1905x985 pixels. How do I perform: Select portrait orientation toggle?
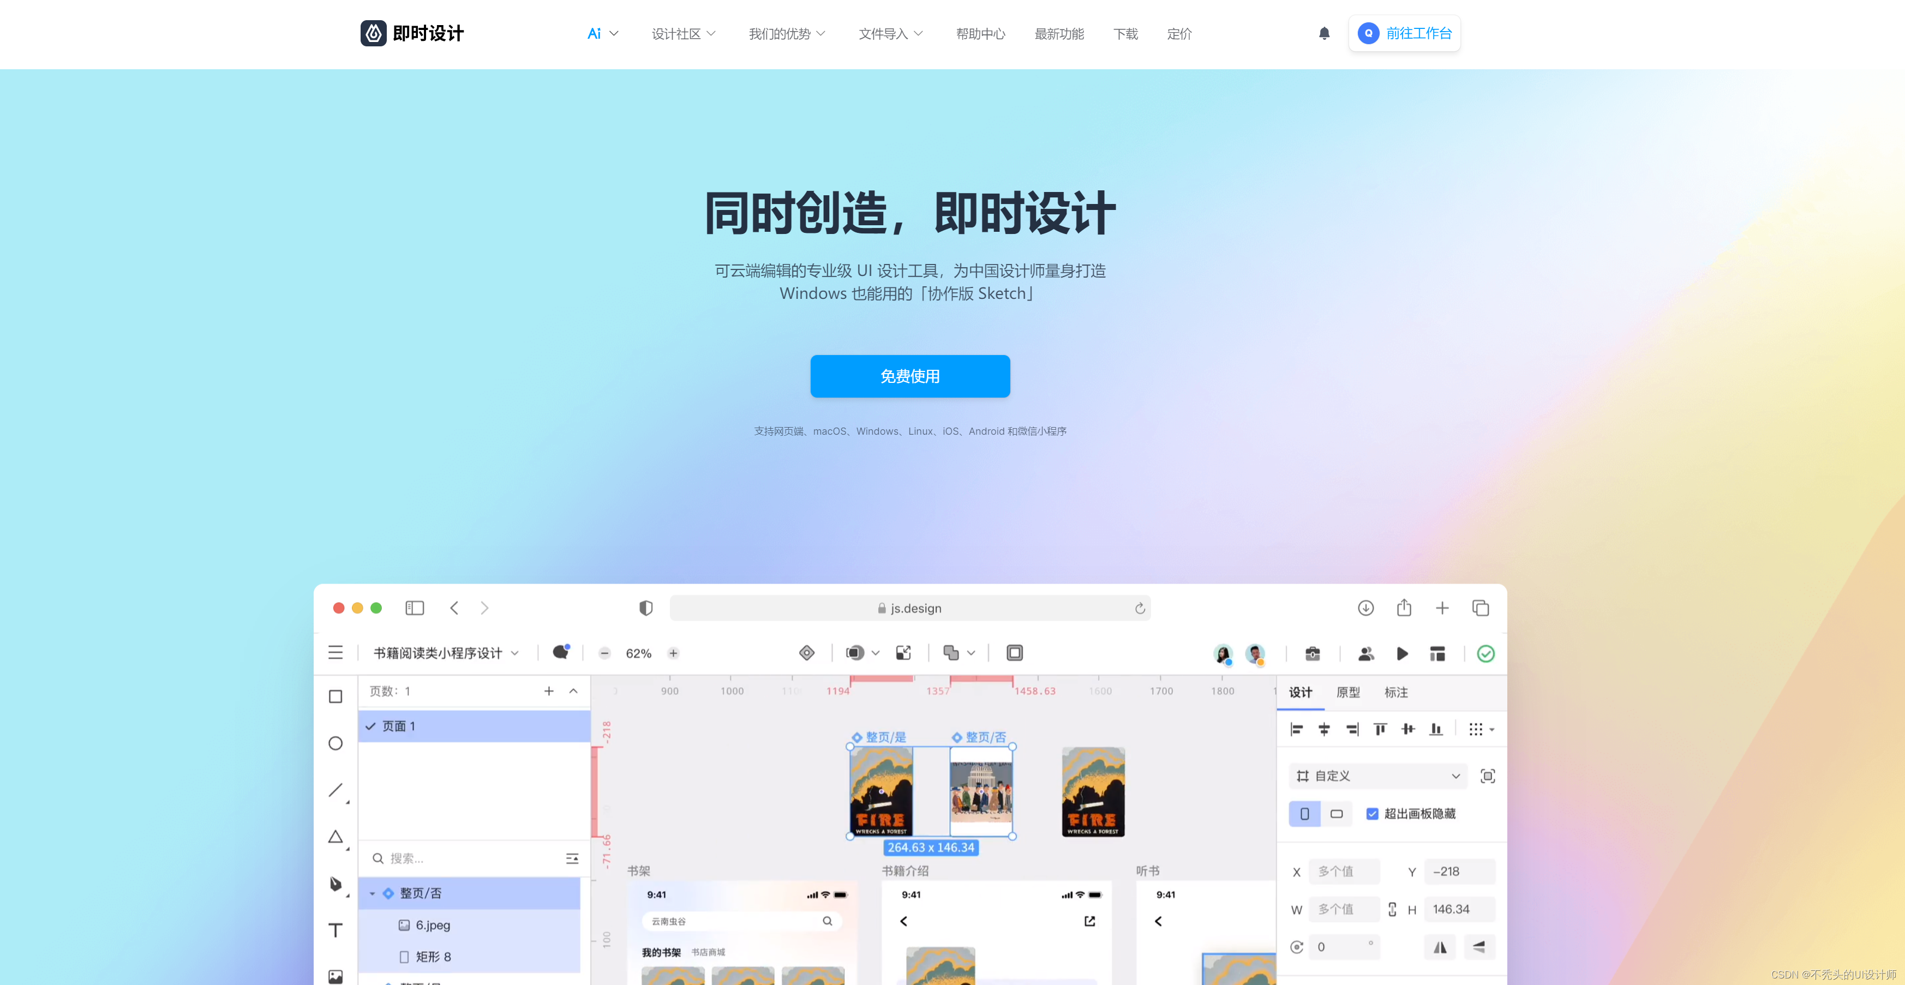click(x=1304, y=813)
